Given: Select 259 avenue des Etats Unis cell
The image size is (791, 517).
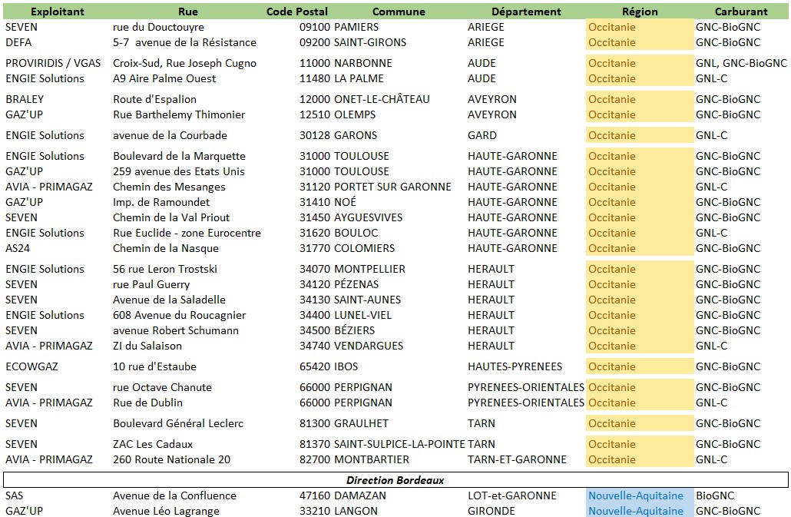Looking at the screenshot, I should pyautogui.click(x=179, y=171).
